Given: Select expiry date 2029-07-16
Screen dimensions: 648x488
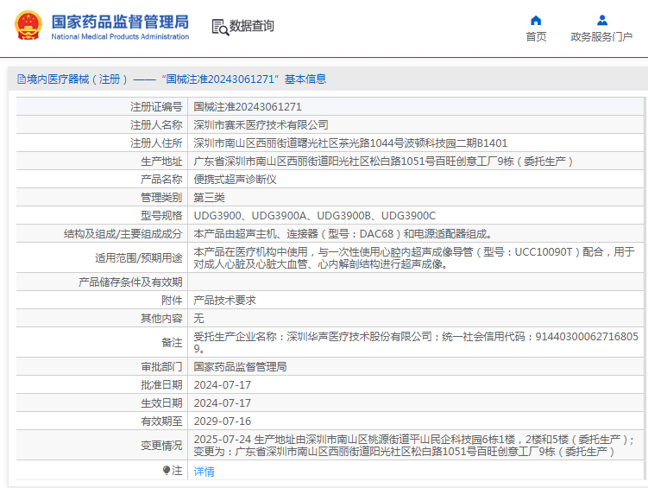Looking at the screenshot, I should tap(223, 421).
